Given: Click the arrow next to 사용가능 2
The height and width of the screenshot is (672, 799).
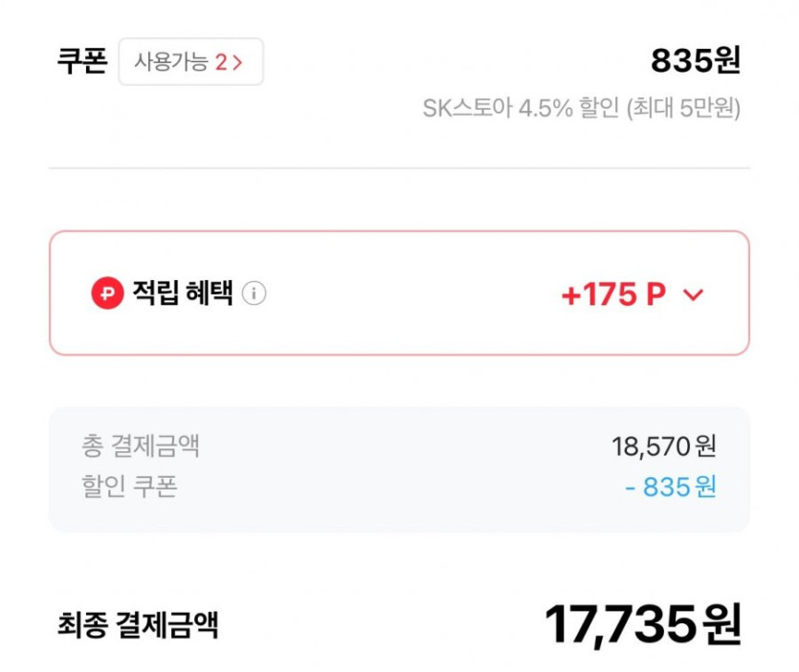Looking at the screenshot, I should click(x=237, y=63).
